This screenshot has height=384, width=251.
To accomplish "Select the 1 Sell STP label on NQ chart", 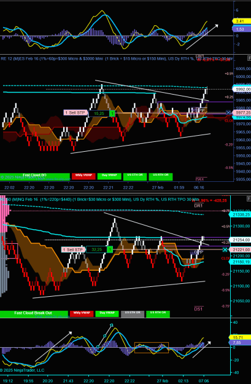I will (x=74, y=249).
